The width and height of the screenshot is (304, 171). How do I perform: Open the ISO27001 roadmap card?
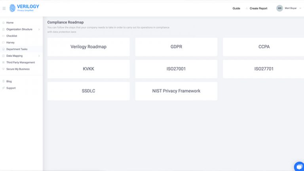(176, 69)
